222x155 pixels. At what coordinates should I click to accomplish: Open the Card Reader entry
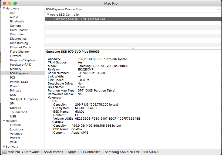(x=19, y=30)
